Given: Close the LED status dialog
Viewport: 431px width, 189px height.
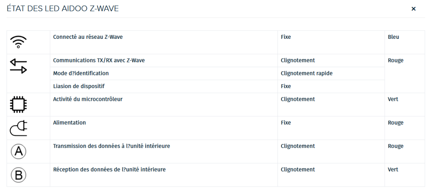Looking at the screenshot, I should pos(414,9).
